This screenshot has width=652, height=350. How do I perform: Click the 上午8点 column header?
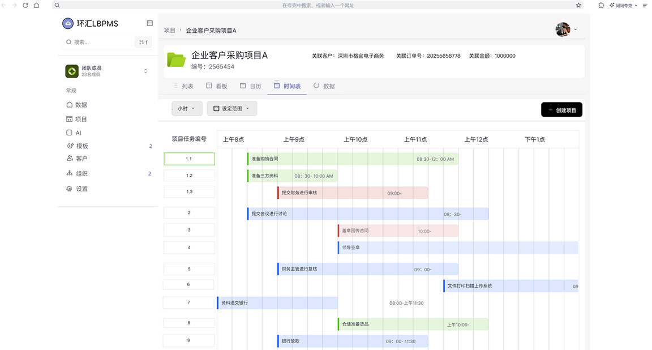233,139
